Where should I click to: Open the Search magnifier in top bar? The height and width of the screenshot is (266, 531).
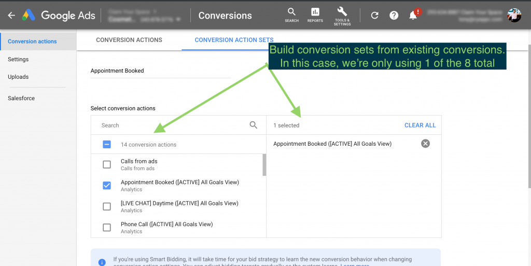click(x=291, y=15)
